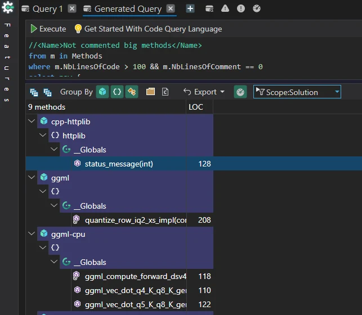
Task: Collapse the ggml-cpu project node
Action: point(32,233)
